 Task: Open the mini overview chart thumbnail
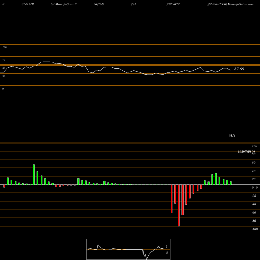[128, 249]
